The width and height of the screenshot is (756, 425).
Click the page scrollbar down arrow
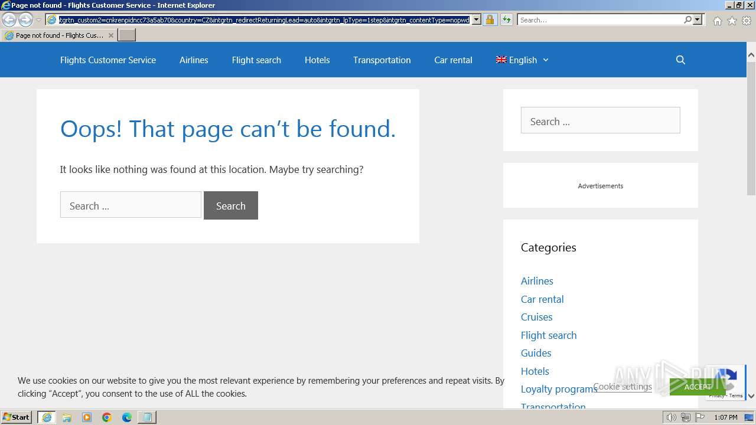click(x=751, y=396)
